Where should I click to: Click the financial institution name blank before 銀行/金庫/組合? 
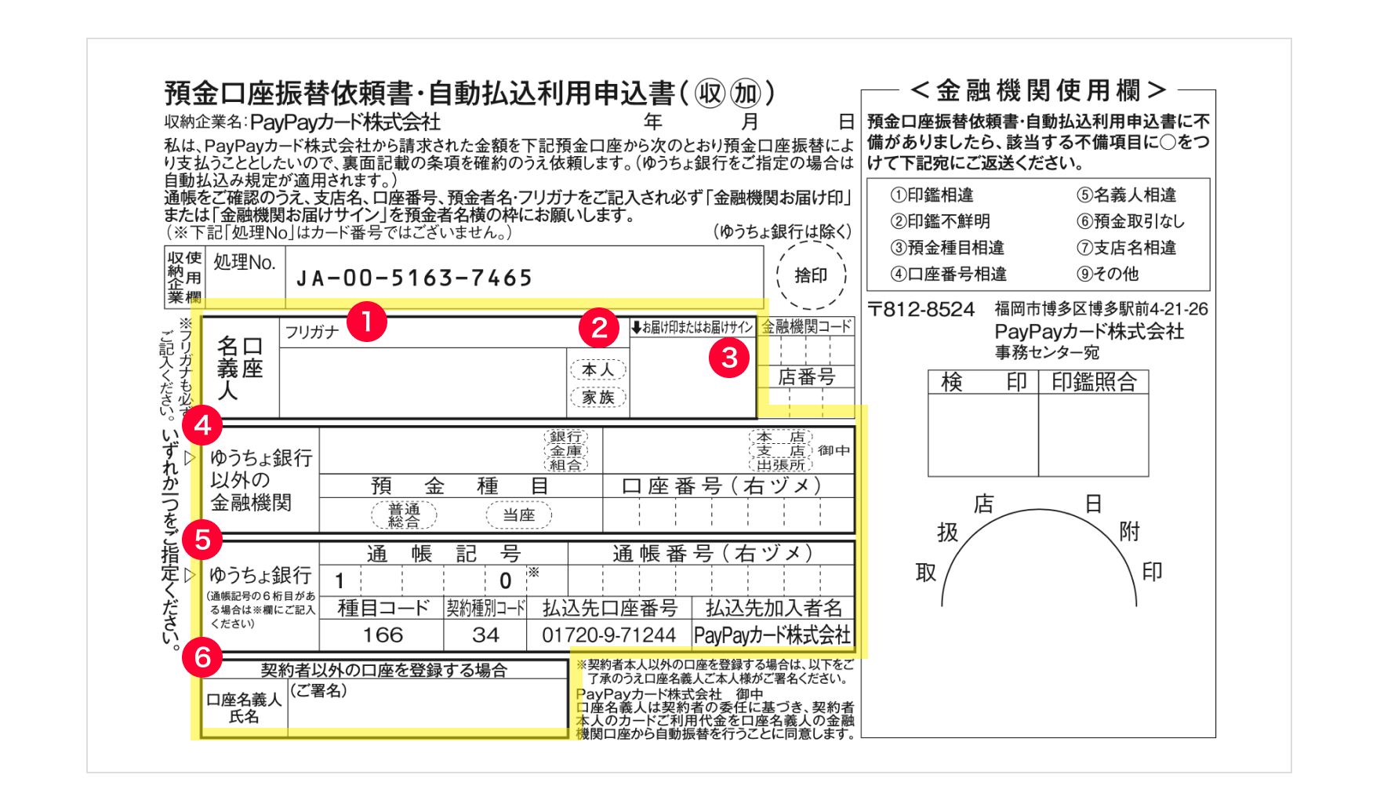pos(431,451)
